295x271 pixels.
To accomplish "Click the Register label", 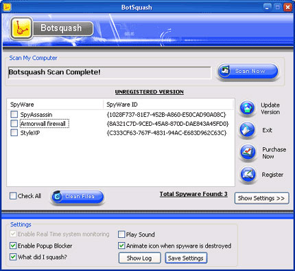I will 272,175.
